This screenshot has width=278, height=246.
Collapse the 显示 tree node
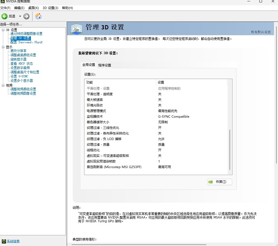[x=3, y=47]
